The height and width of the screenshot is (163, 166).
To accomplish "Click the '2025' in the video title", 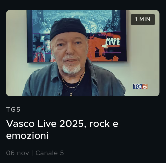I will pyautogui.click(x=72, y=124).
